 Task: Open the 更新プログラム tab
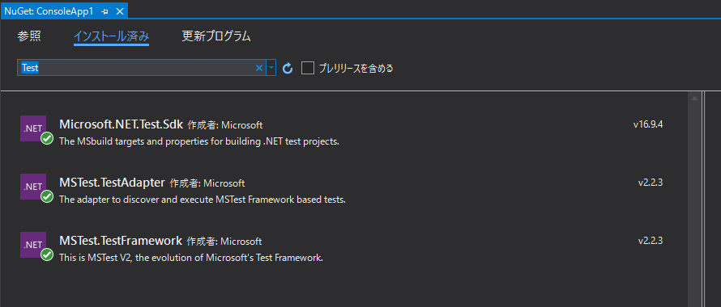click(x=216, y=36)
